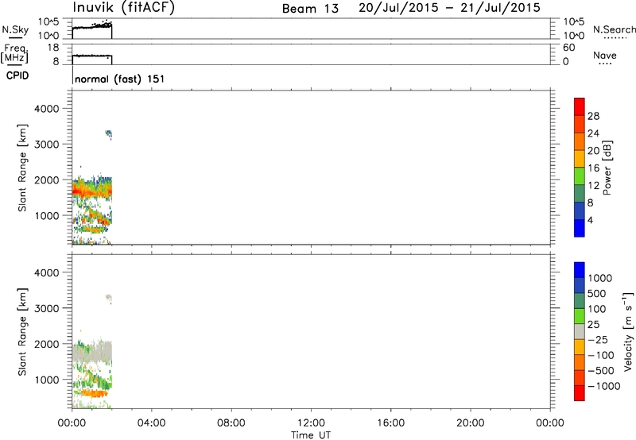The width and height of the screenshot is (636, 440).
Task: Click the strong red power band near 1700 km
Action: [92, 191]
